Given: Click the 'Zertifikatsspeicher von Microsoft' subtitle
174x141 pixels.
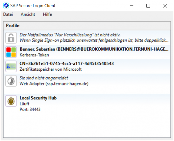Looking at the screenshot, I should tap(51, 69).
